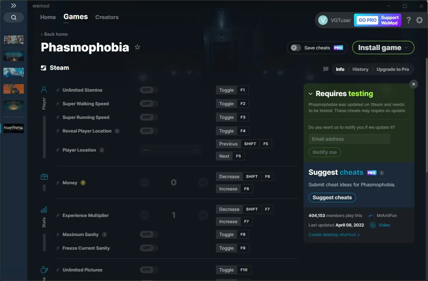The width and height of the screenshot is (428, 281).
Task: Click the Notify me button
Action: [325, 152]
